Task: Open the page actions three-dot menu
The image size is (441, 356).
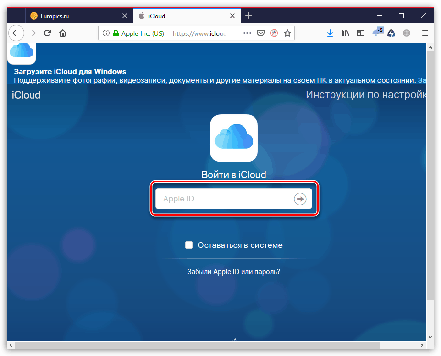Action: click(x=247, y=33)
